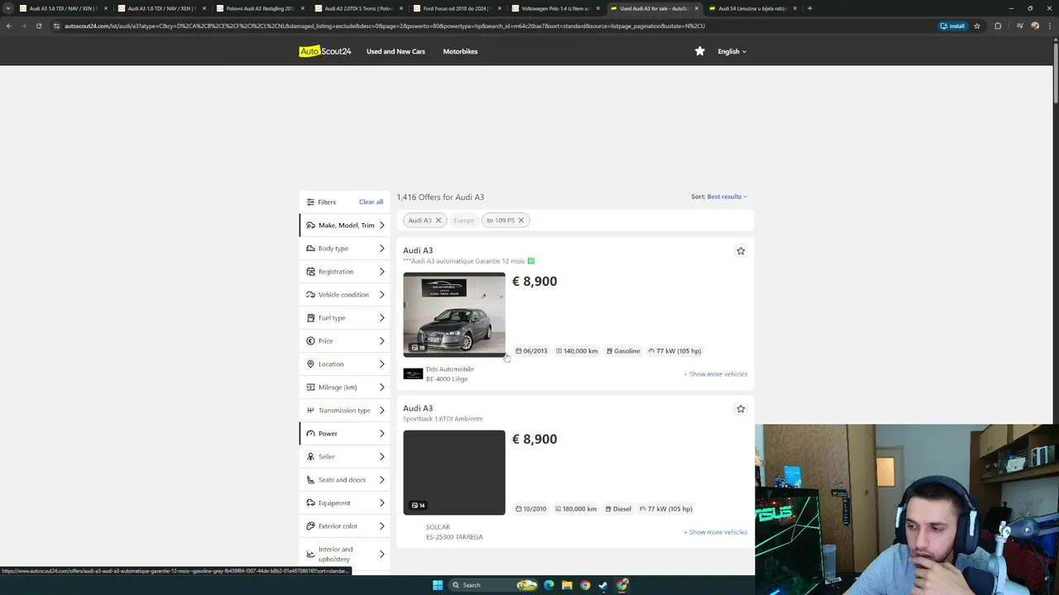Click the 140,000 km mileage value
Screen dimensions: 1059x595
tap(577, 351)
